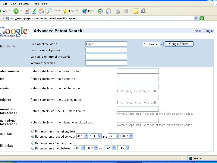
Task: Select Return patents filed anytime
Action: click(x=33, y=143)
